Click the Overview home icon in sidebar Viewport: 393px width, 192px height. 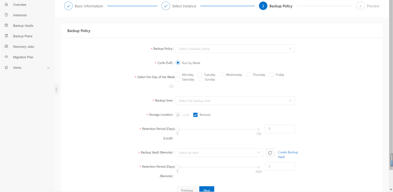pyautogui.click(x=7, y=4)
